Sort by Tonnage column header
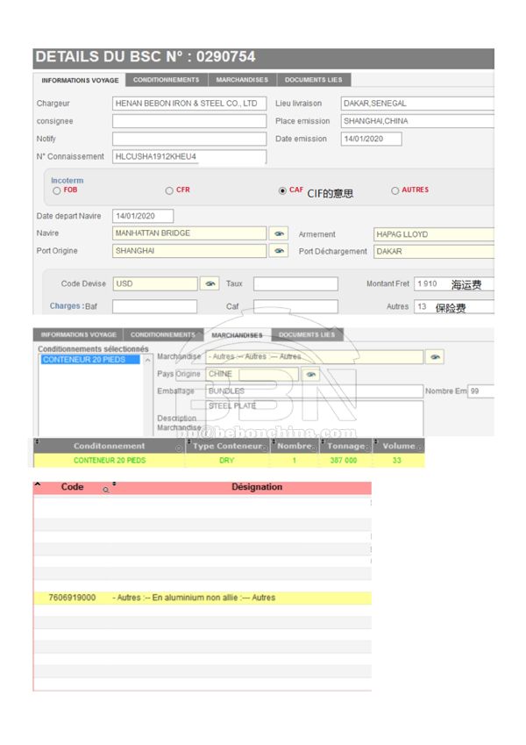Screen dimensions: 526x745 click(x=346, y=446)
